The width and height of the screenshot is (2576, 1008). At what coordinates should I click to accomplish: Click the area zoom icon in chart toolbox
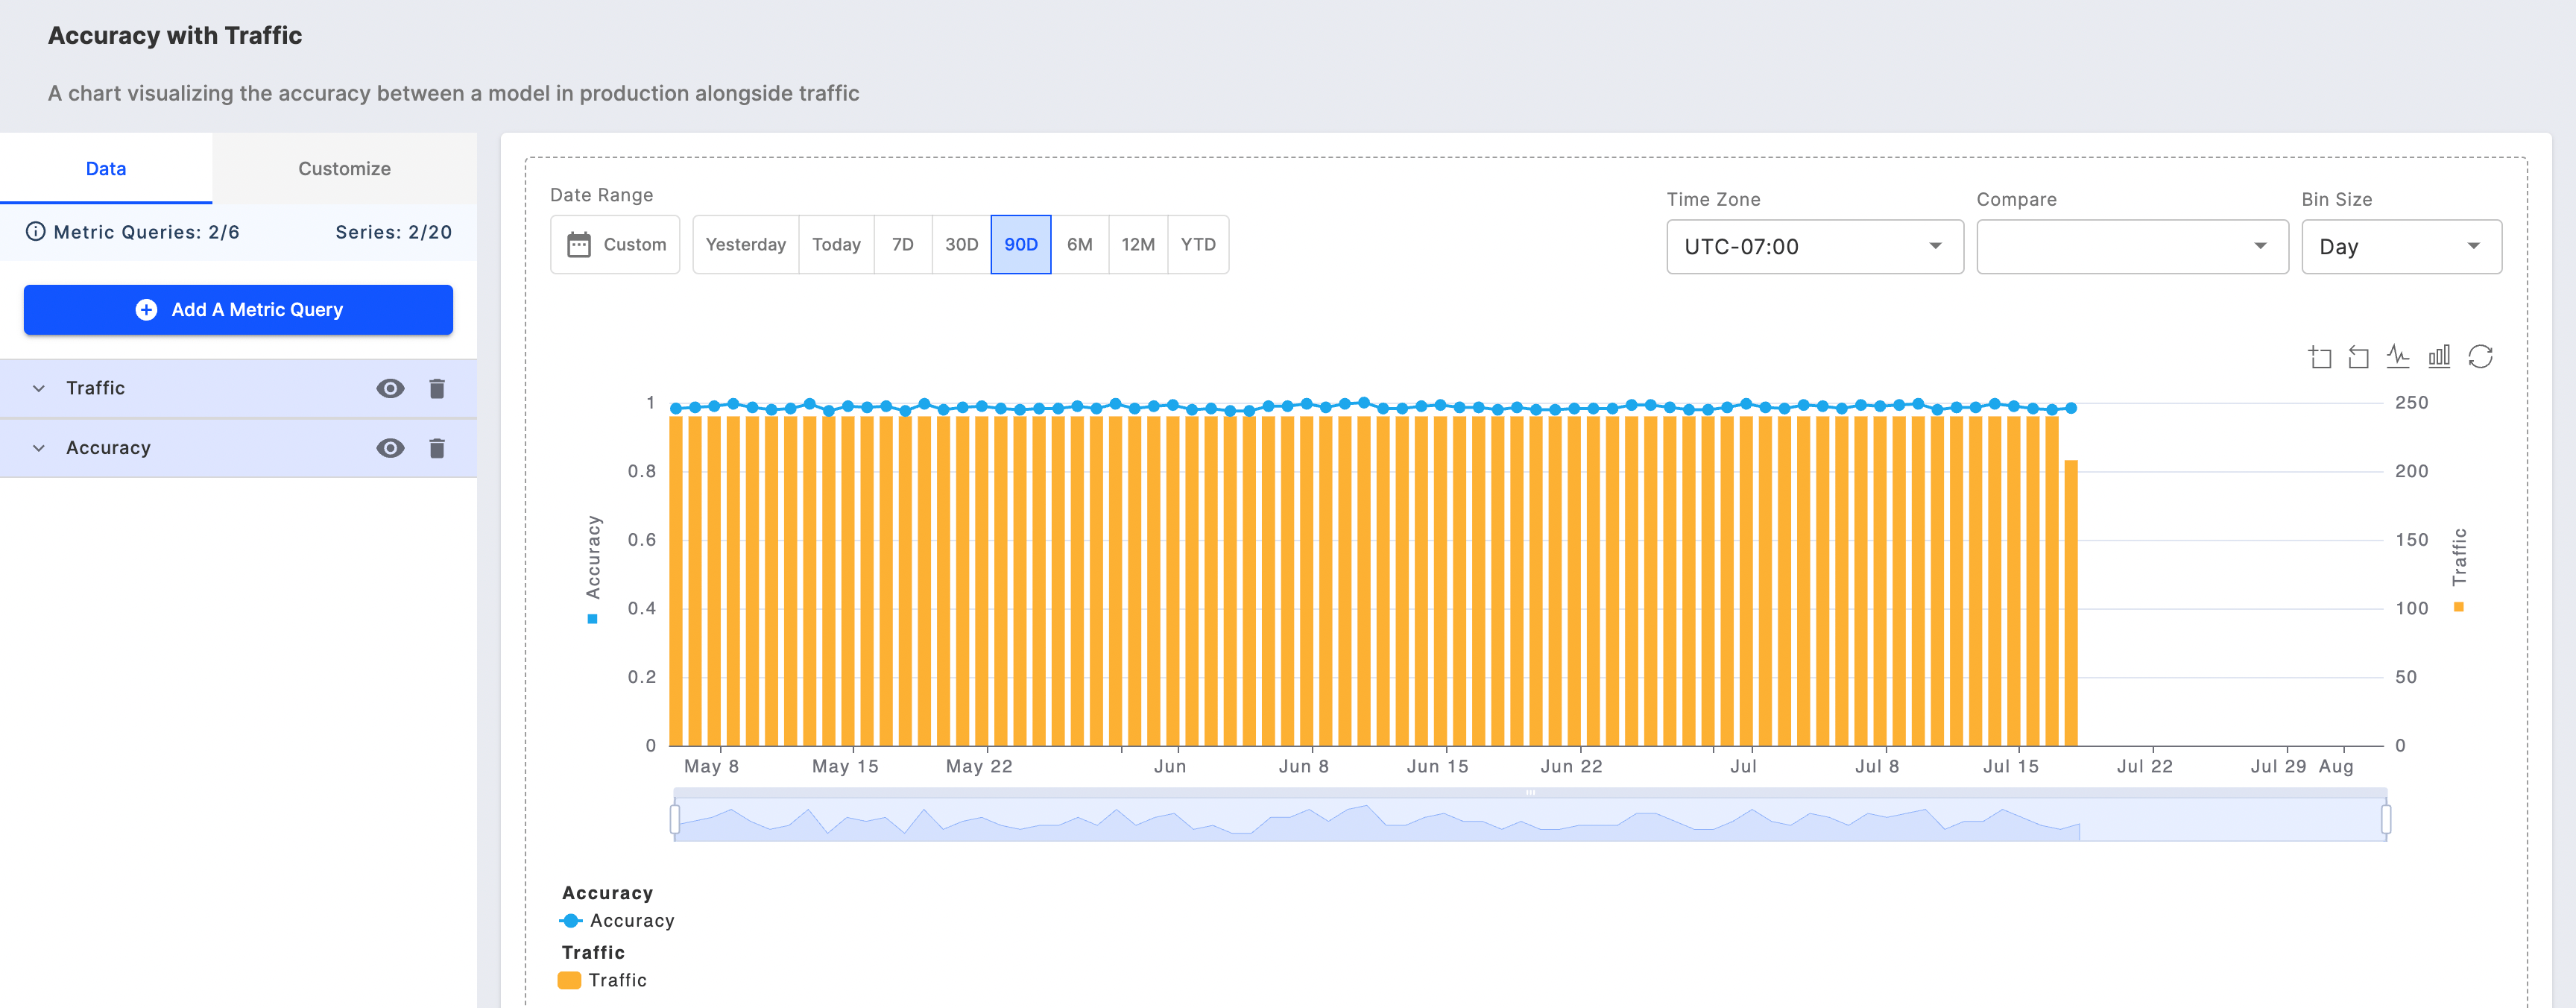point(2320,357)
